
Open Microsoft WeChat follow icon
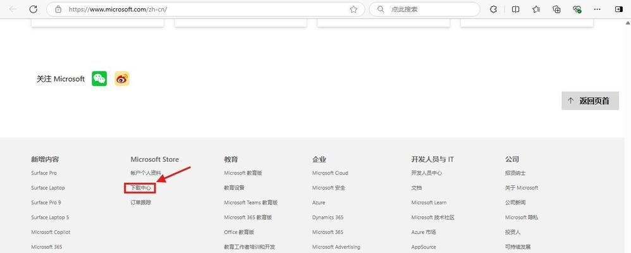pyautogui.click(x=99, y=78)
